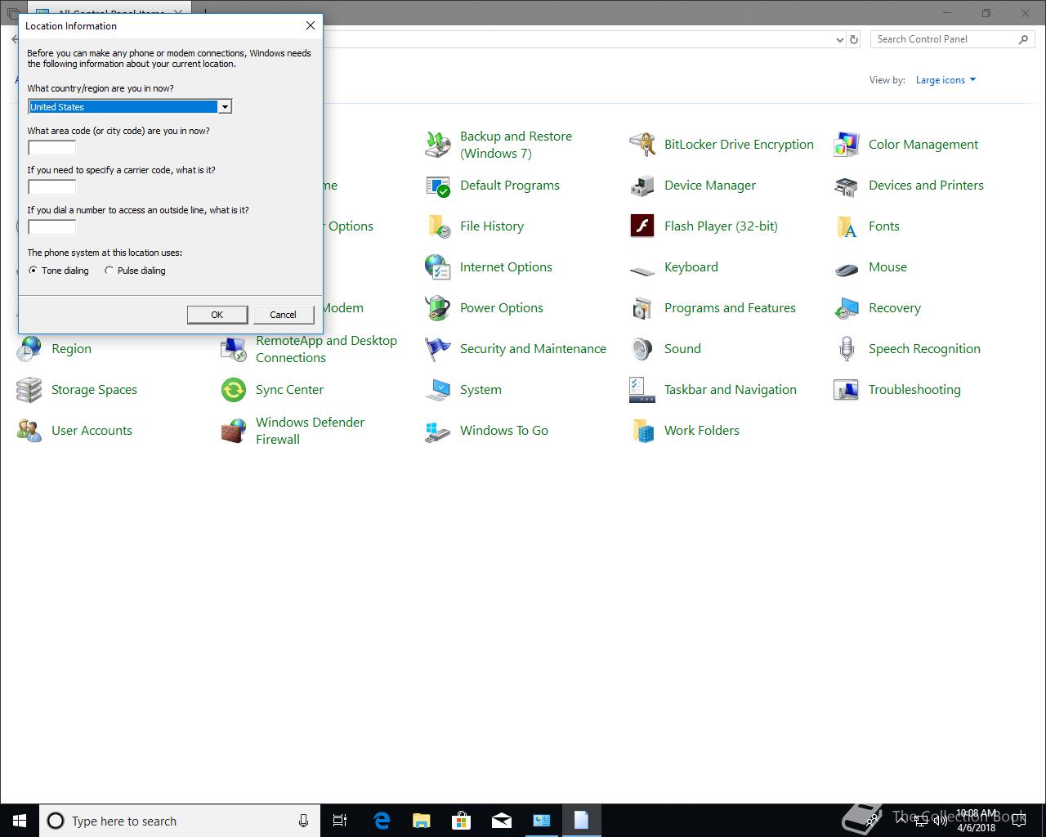1046x837 pixels.
Task: Open Device Manager icon
Action: [x=642, y=186]
